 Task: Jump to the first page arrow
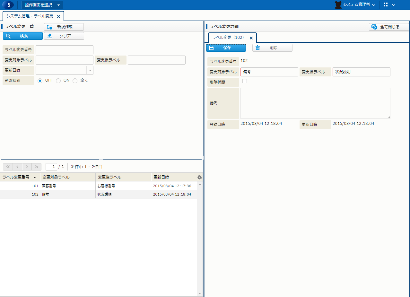click(x=8, y=167)
